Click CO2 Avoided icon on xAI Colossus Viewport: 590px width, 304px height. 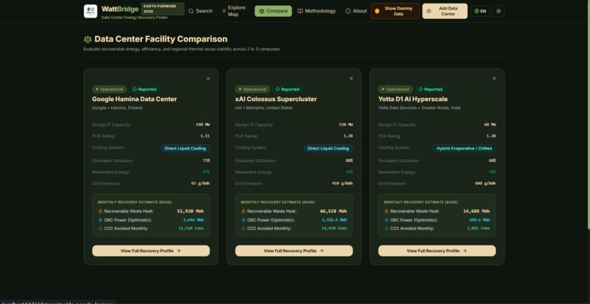tap(244, 229)
